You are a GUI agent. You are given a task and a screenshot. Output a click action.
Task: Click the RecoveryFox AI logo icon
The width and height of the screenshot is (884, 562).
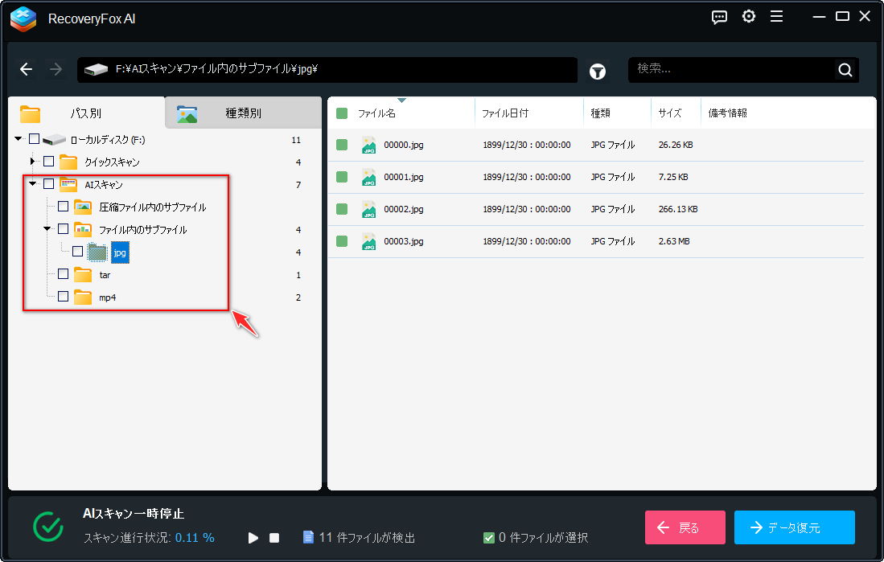[x=22, y=18]
